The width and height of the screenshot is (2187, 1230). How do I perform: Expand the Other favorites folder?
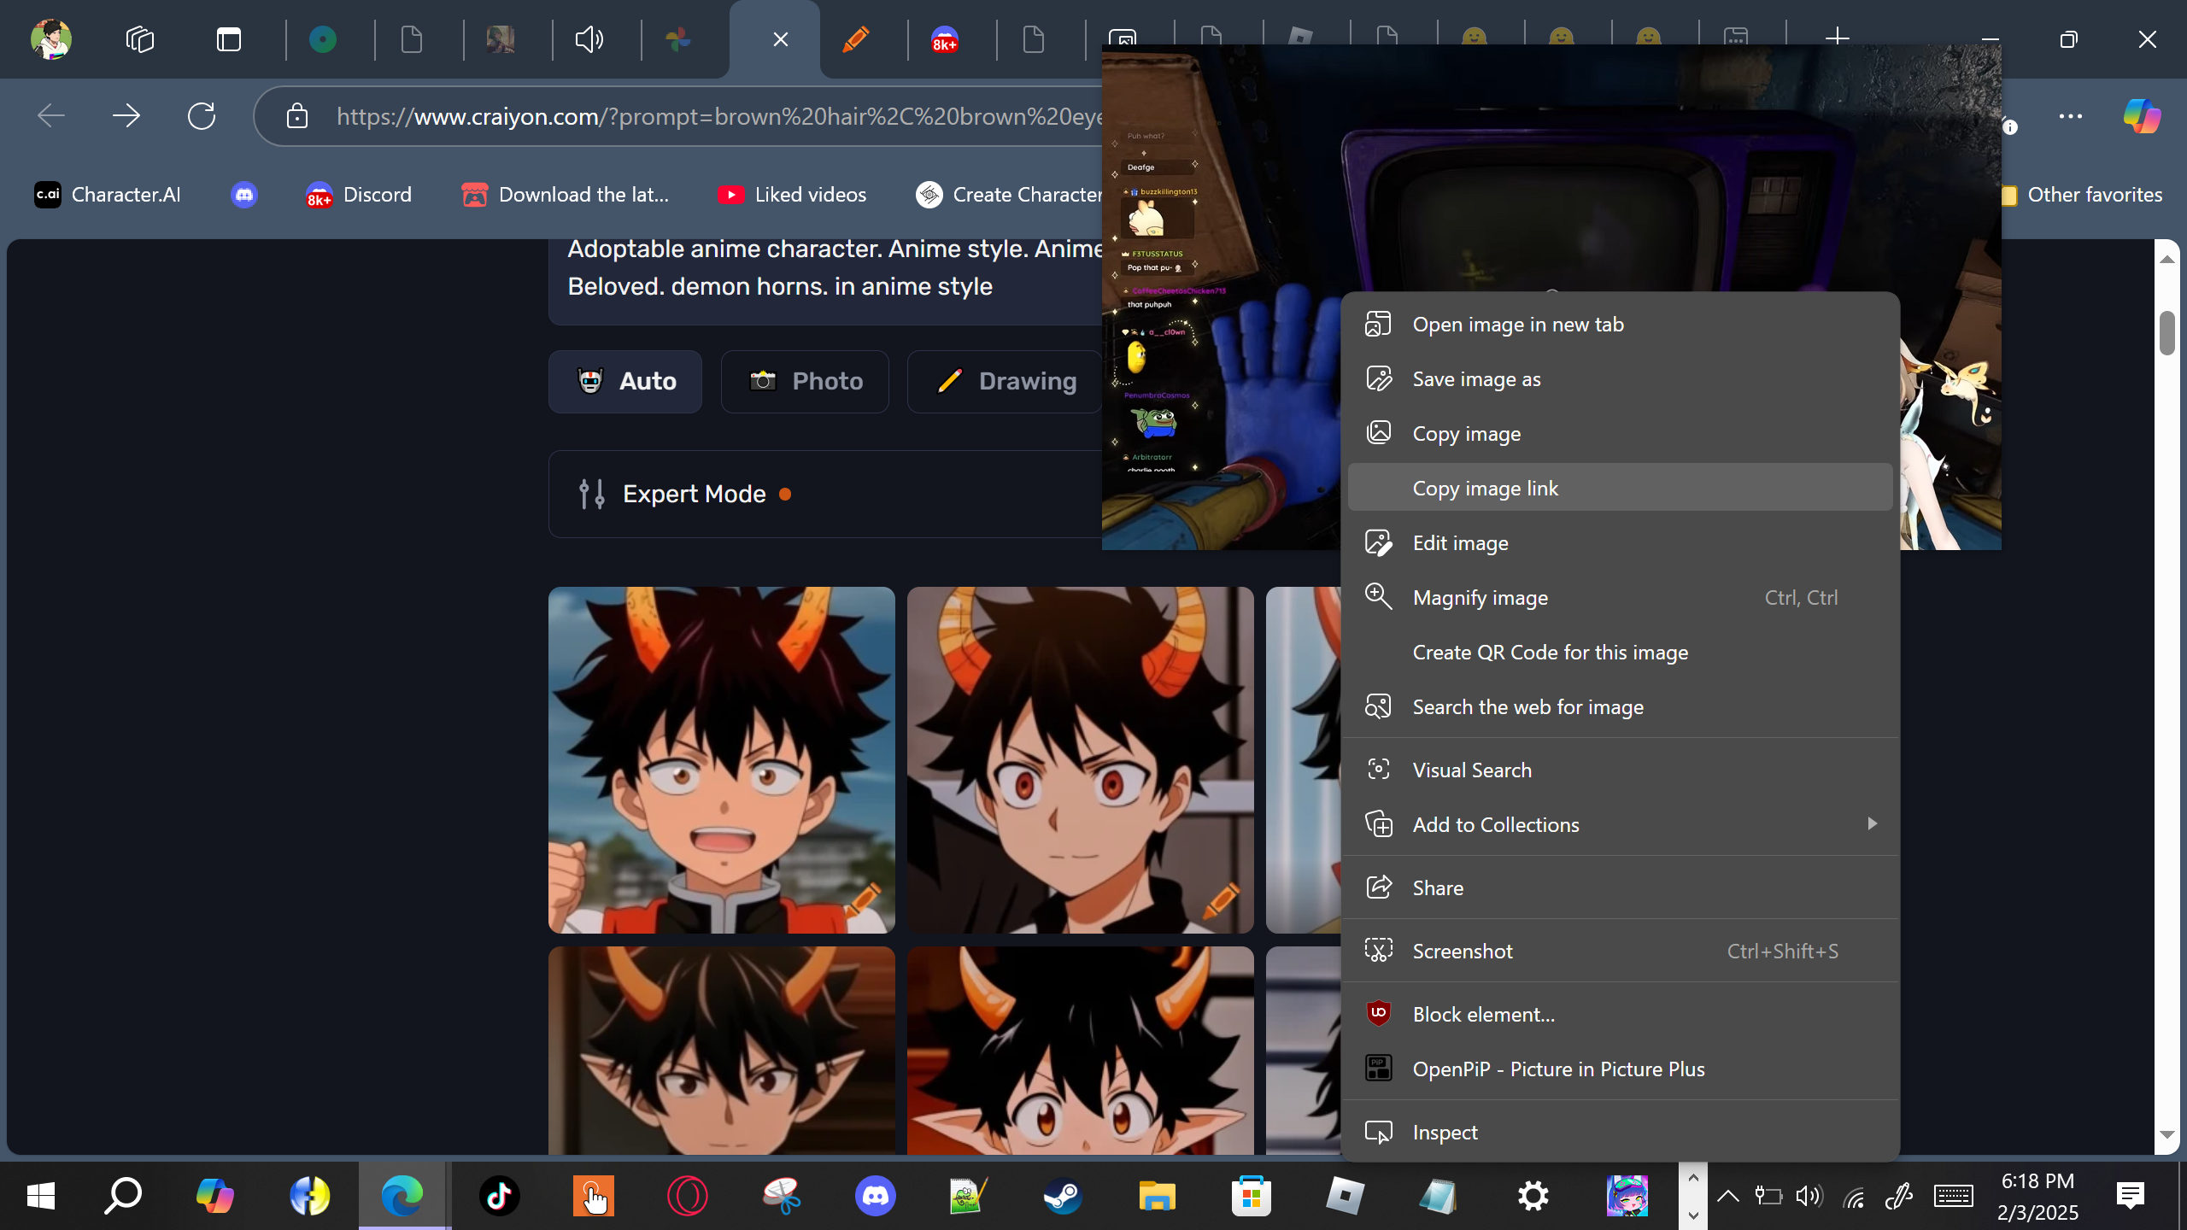click(2083, 195)
